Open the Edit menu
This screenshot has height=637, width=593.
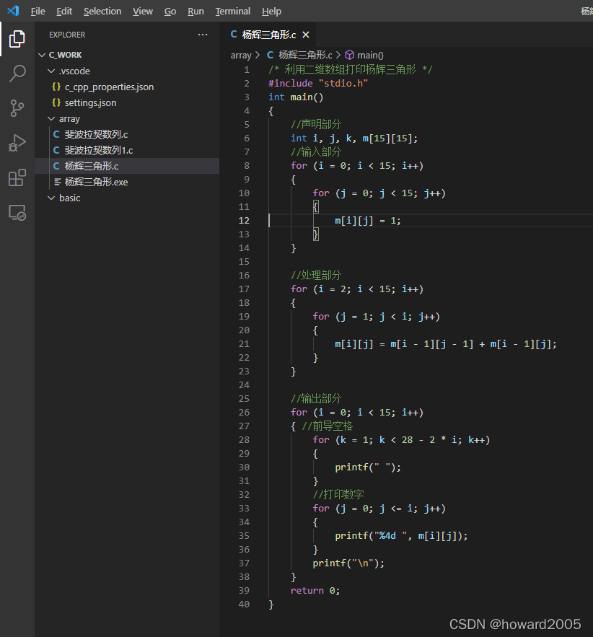coord(64,11)
